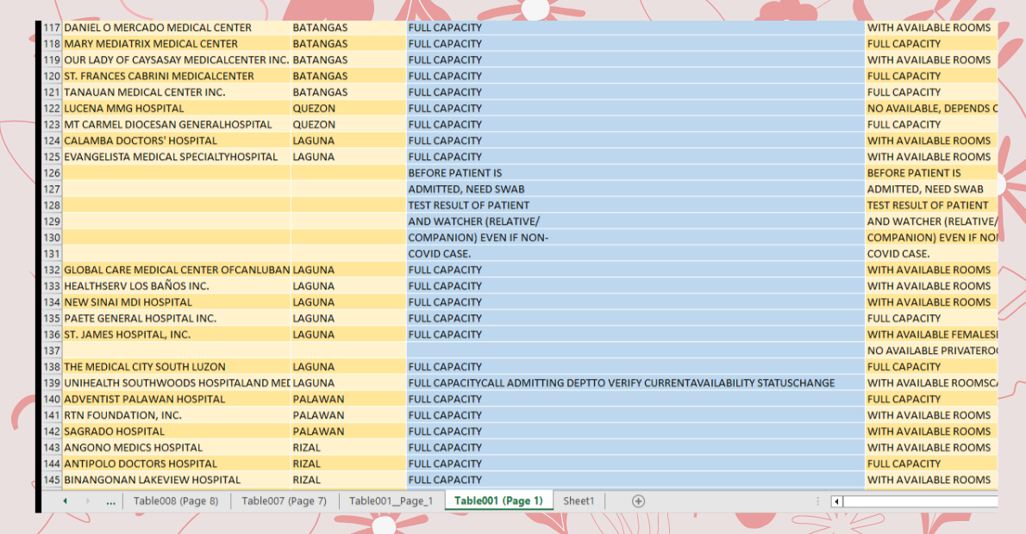The height and width of the screenshot is (534, 1026).
Task: Go to the previous sheet tab with the arrow
Action: (65, 501)
